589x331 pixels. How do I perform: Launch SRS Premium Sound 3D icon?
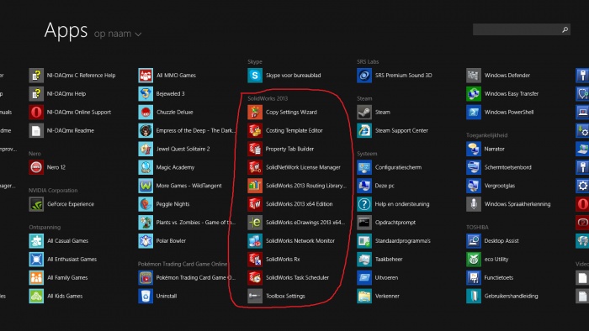tap(364, 76)
